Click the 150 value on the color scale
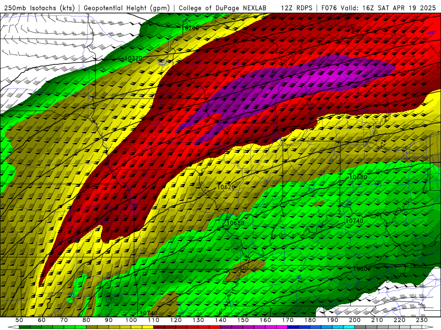Image resolution: width=441 pixels, height=330 pixels. (243, 320)
